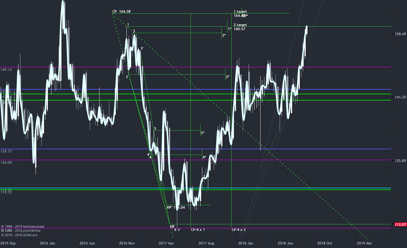407x248 pixels.
Task: Select the 126.00 level label
Action: click(6, 163)
